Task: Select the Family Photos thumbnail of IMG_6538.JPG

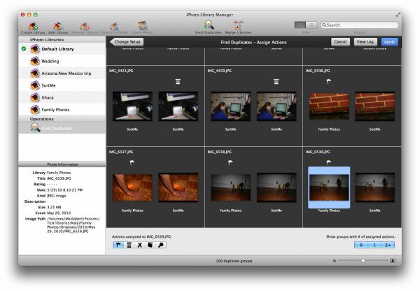Action: [230, 187]
